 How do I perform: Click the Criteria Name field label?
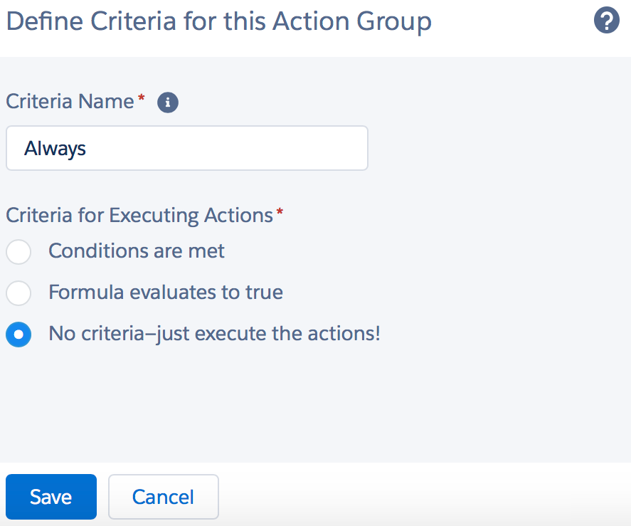pyautogui.click(x=70, y=101)
